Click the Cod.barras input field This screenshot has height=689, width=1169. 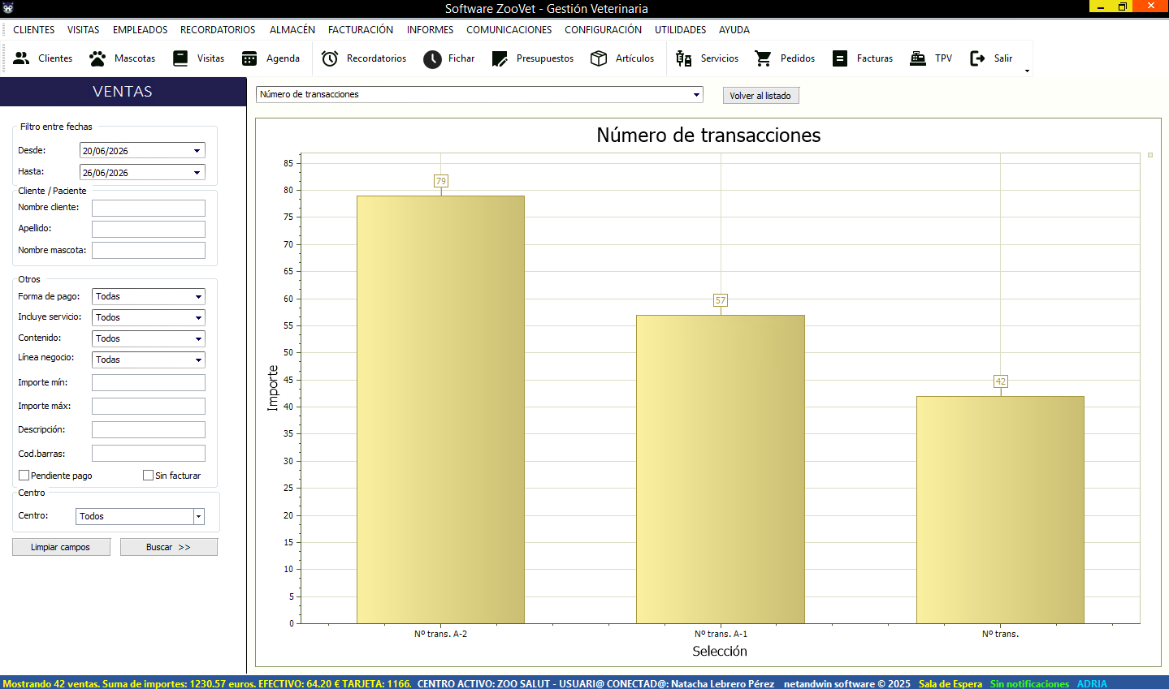click(149, 453)
